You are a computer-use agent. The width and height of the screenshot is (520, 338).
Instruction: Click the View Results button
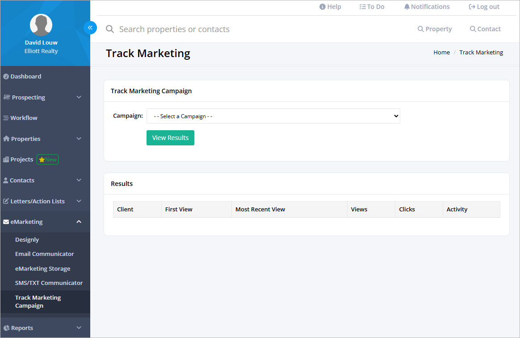pyautogui.click(x=171, y=138)
